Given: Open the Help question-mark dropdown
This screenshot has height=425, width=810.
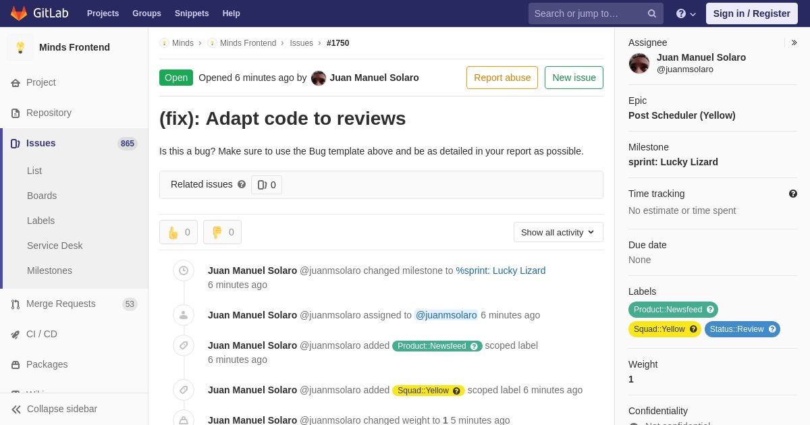Looking at the screenshot, I should (x=686, y=13).
